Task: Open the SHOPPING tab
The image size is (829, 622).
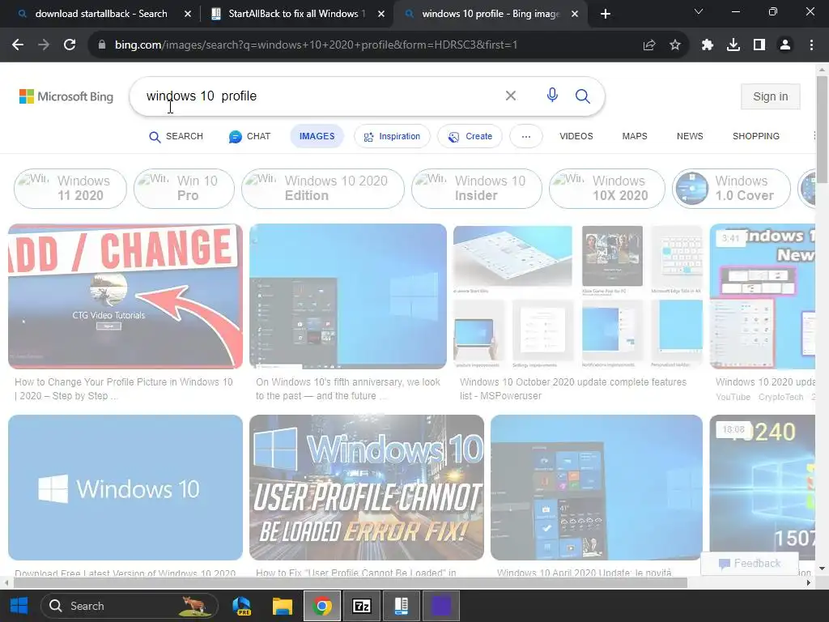Action: (x=756, y=136)
